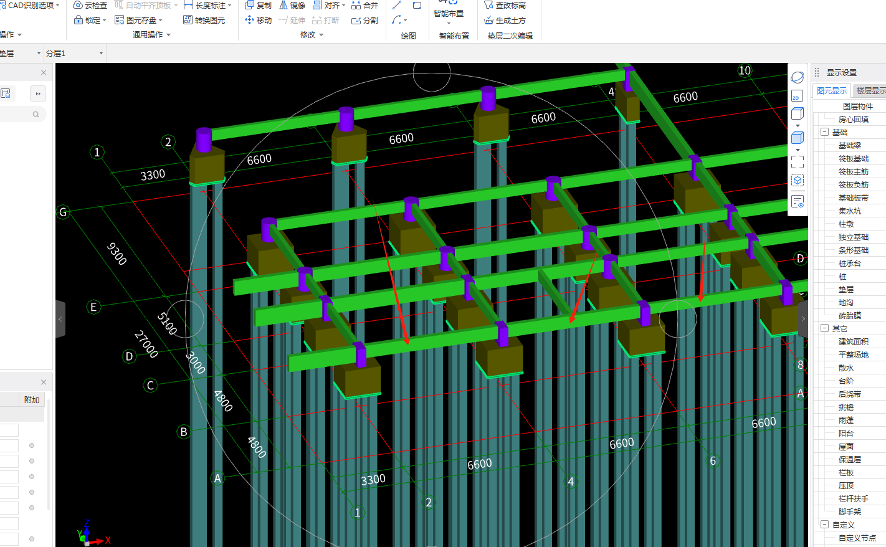Click the boxed cube selection icon
The image size is (886, 547).
(798, 180)
